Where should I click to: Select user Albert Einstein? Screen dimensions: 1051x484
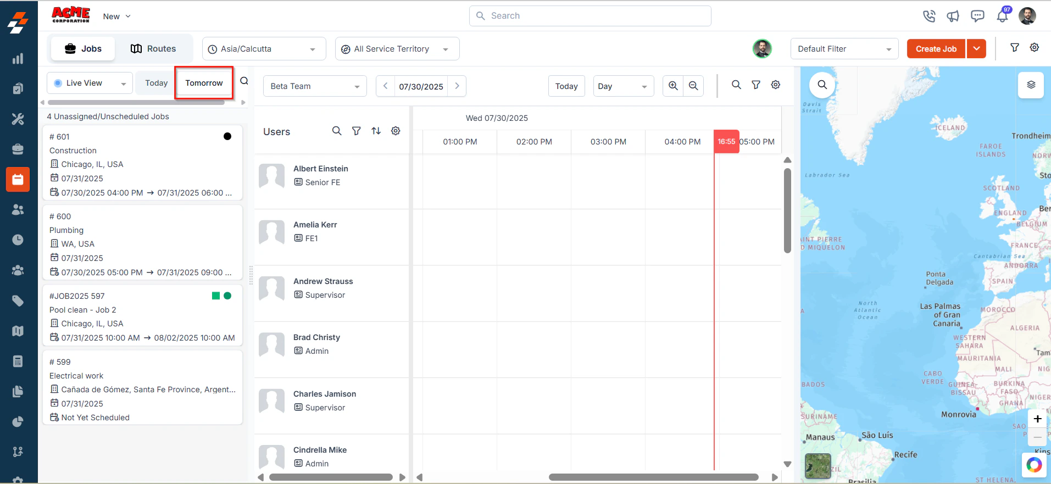pos(320,169)
